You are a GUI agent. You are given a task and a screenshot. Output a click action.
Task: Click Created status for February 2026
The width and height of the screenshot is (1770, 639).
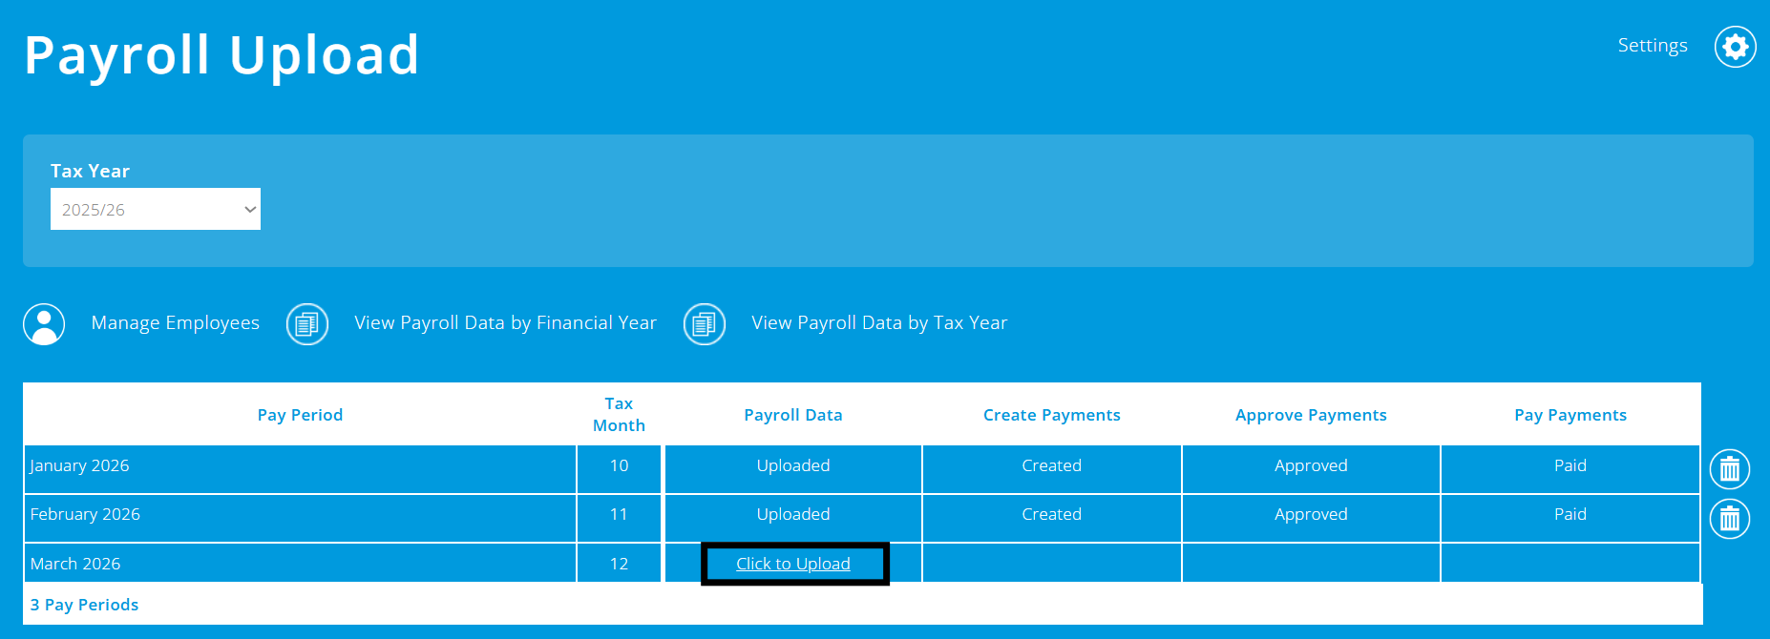1052,514
